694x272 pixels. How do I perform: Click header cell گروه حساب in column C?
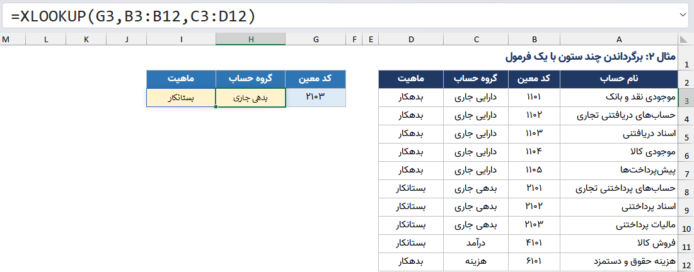click(x=477, y=79)
